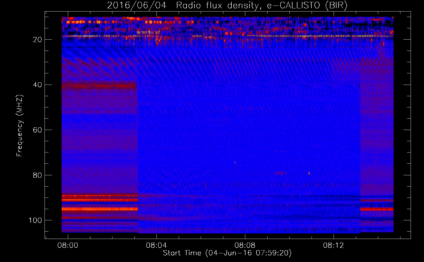Image resolution: width=424 pixels, height=262 pixels.
Task: Click the small spike near 74 MHz
Action: pyautogui.click(x=235, y=162)
